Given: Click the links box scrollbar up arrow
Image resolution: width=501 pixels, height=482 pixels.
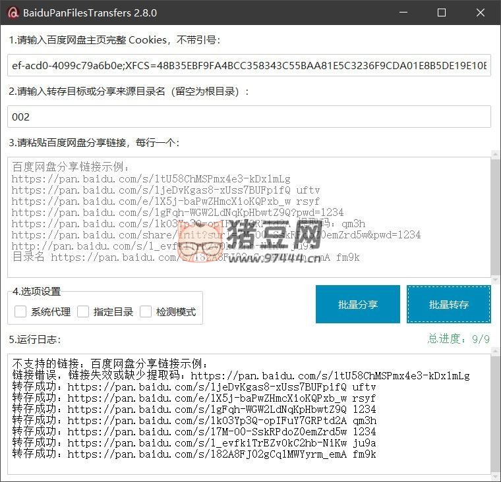Looking at the screenshot, I should point(496,154).
